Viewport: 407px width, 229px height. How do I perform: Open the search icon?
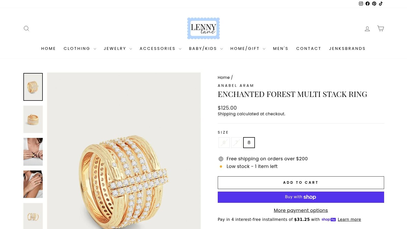point(26,28)
